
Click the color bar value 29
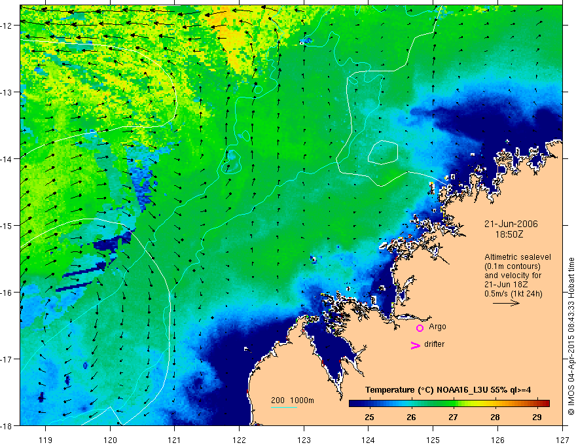click(537, 417)
